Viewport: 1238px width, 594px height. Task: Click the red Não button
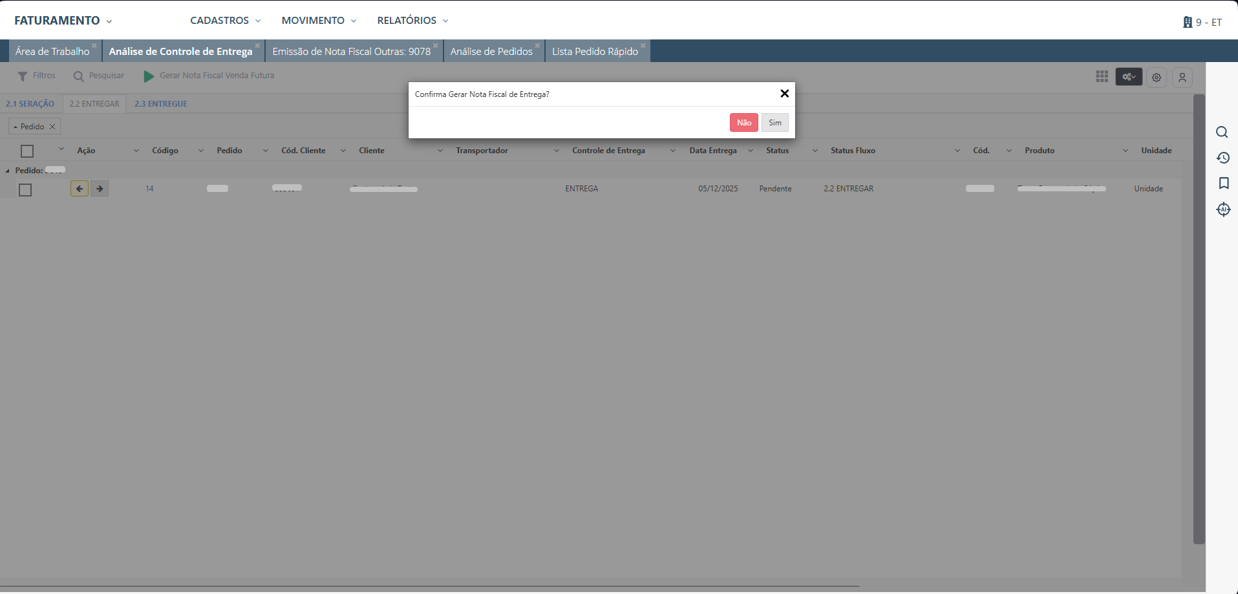click(743, 123)
